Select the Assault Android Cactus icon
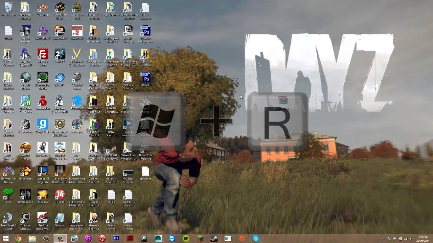Viewport: 433px width, 243px height. [x=26, y=151]
